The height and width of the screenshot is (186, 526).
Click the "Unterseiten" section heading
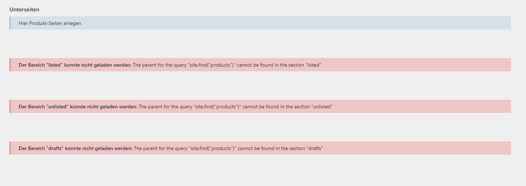[24, 10]
